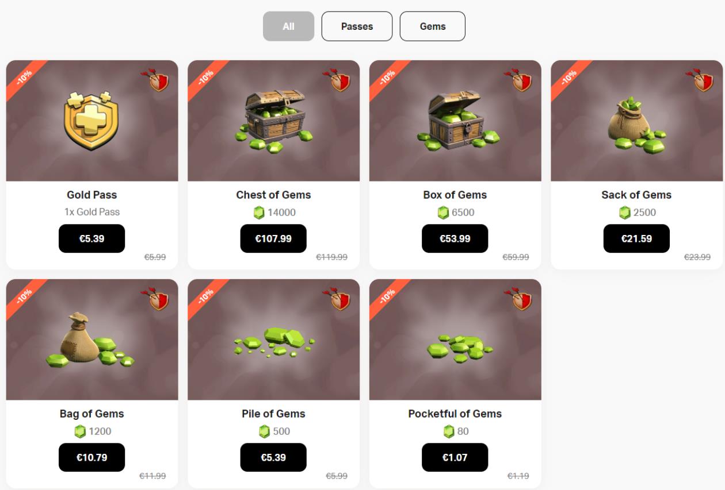725x490 pixels.
Task: Buy the Chest of Gems for €107.99
Action: (x=273, y=238)
